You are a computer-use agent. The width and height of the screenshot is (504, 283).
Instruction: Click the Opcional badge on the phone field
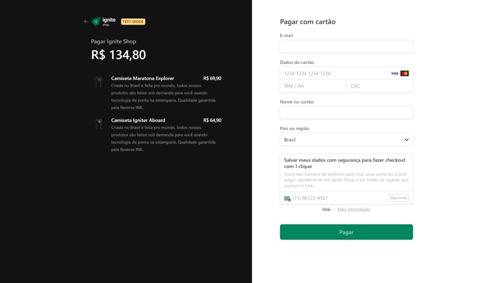398,198
